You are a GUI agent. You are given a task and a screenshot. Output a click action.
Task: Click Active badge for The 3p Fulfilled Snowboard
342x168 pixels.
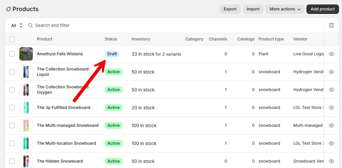click(x=113, y=107)
